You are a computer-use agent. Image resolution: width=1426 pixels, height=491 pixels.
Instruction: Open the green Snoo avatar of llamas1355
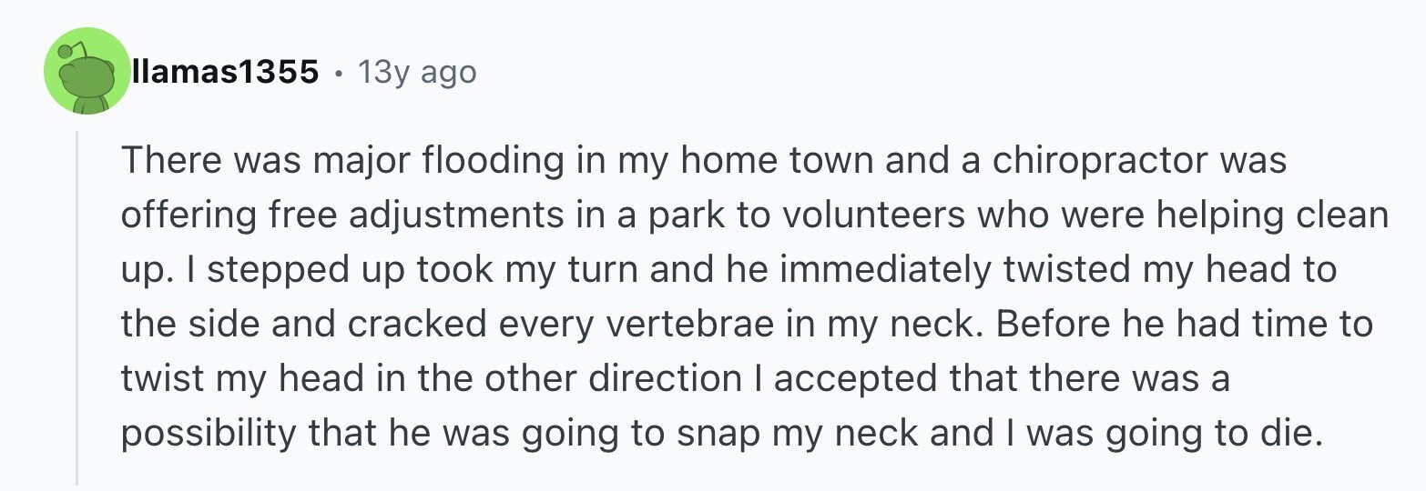[x=87, y=71]
